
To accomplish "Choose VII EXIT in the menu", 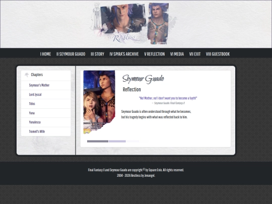I will click(x=195, y=54).
